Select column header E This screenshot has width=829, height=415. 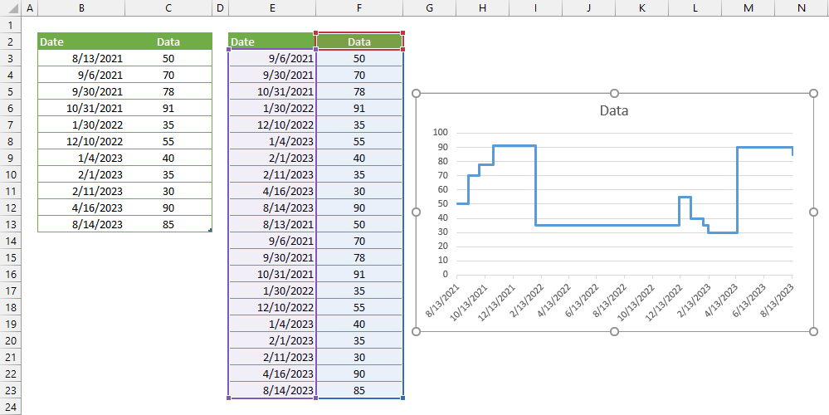click(271, 8)
